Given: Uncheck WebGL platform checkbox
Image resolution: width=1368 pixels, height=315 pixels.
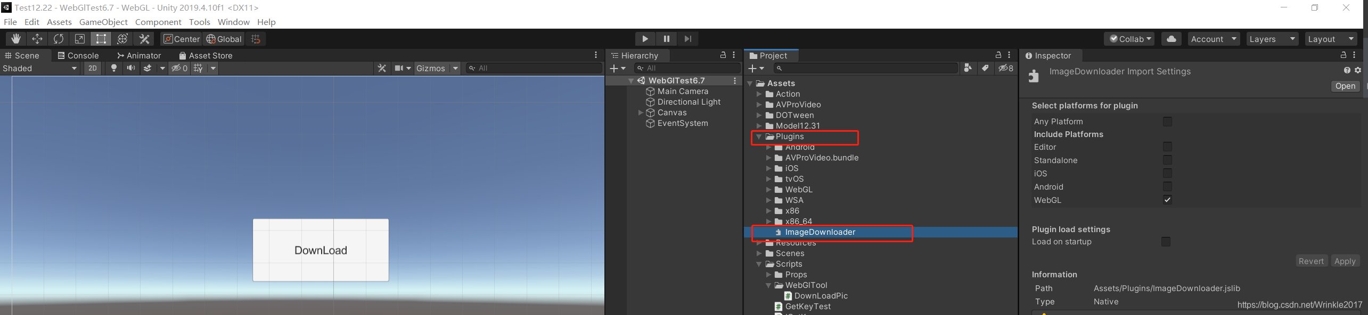Looking at the screenshot, I should pyautogui.click(x=1167, y=200).
